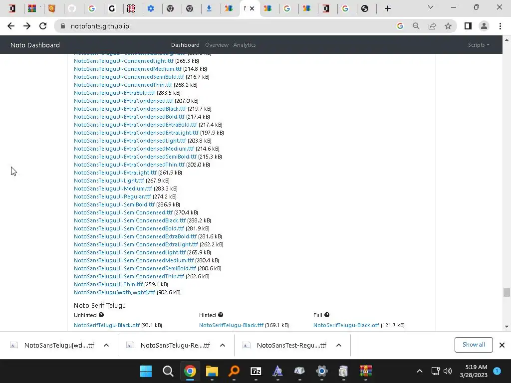511x383 pixels.
Task: Switch to the settings gear browser tab
Action: pos(151,8)
